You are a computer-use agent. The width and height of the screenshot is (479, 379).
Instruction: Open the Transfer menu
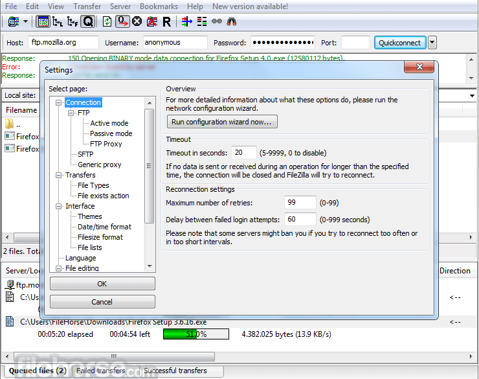point(87,6)
